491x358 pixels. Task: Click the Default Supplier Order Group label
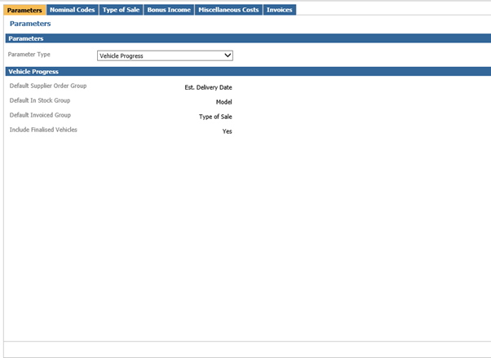(47, 86)
